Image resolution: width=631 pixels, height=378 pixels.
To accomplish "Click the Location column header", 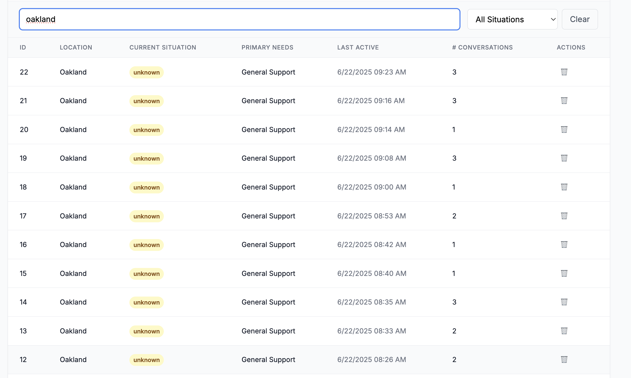I will [x=76, y=48].
